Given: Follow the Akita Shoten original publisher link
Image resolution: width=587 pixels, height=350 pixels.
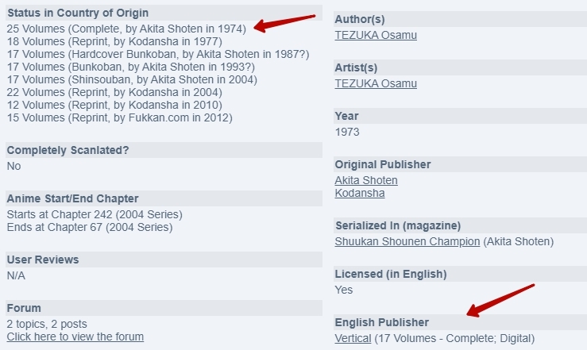Looking at the screenshot, I should (366, 180).
